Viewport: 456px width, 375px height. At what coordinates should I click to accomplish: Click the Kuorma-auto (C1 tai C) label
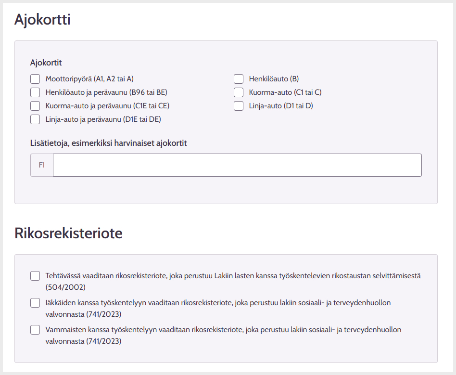285,92
